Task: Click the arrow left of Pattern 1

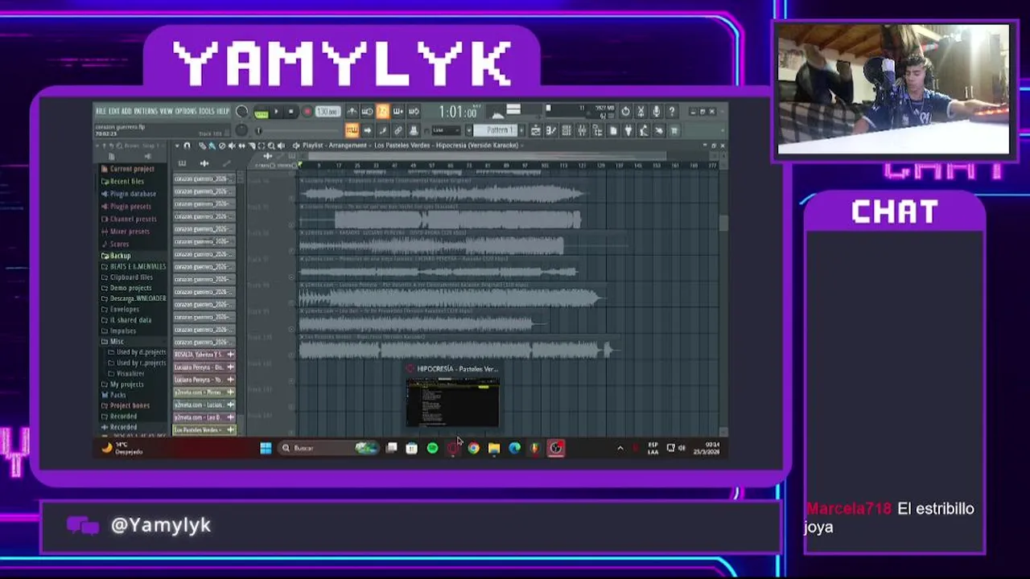Action: tap(469, 130)
